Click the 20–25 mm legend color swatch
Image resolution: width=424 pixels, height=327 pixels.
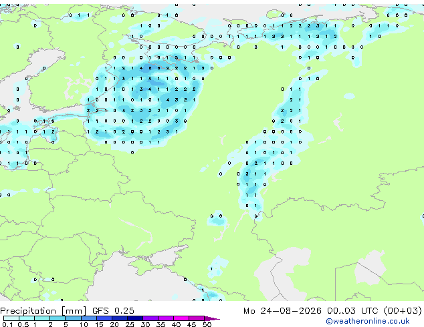click(x=120, y=318)
